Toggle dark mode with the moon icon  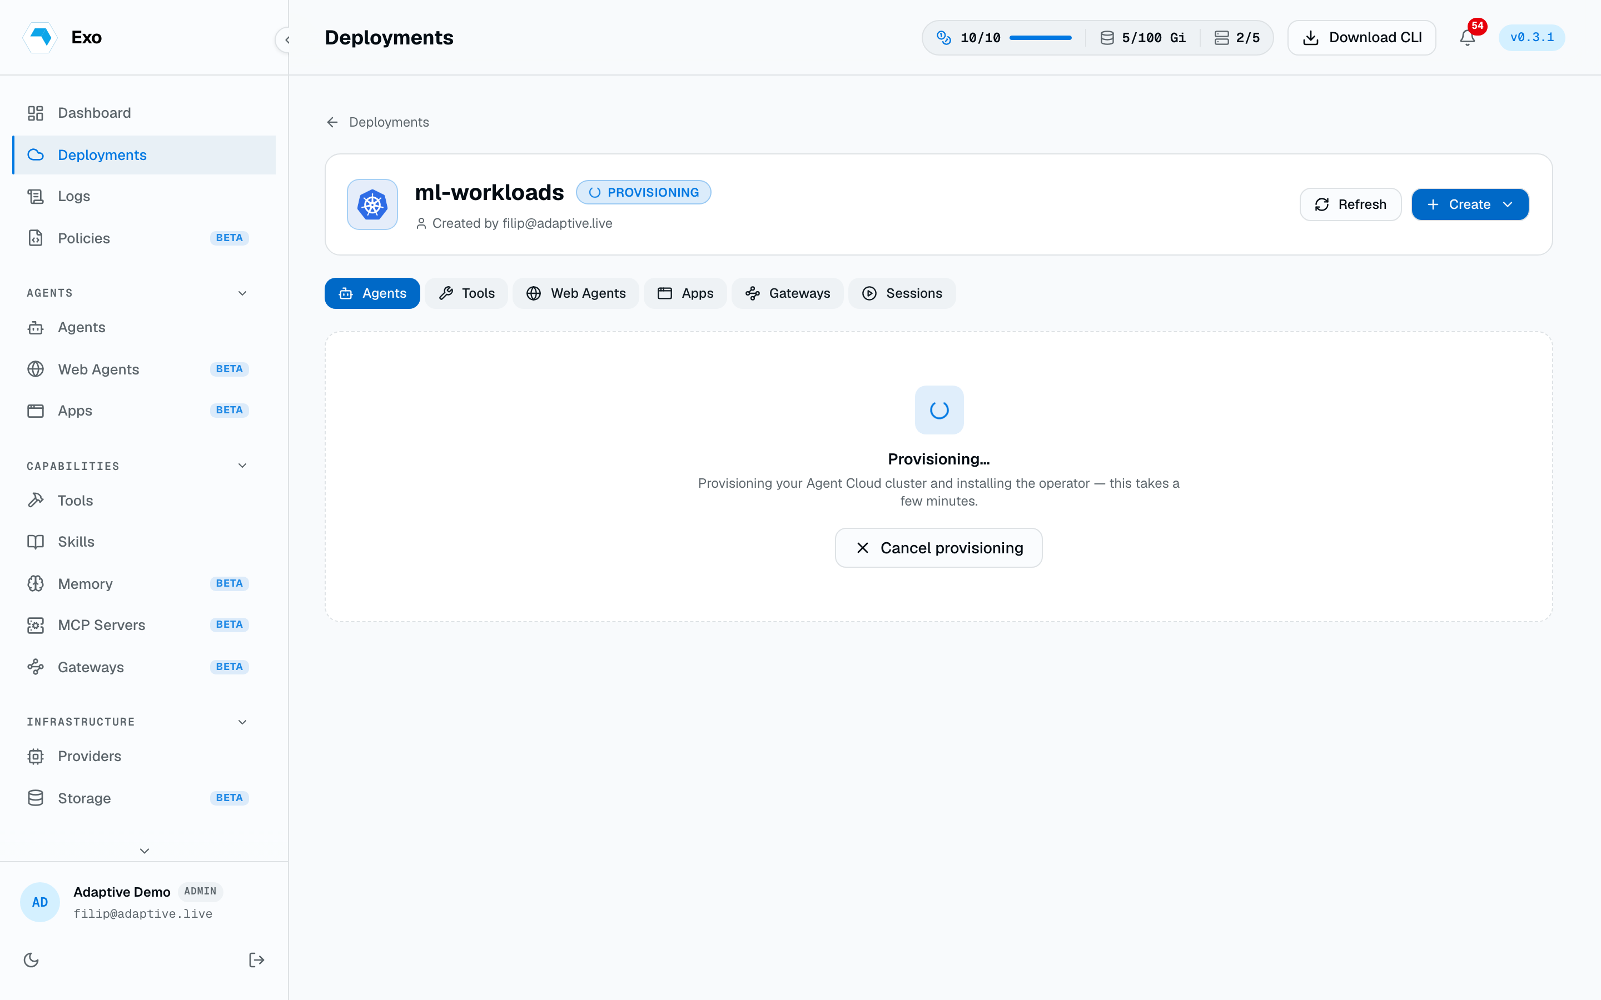pos(31,959)
